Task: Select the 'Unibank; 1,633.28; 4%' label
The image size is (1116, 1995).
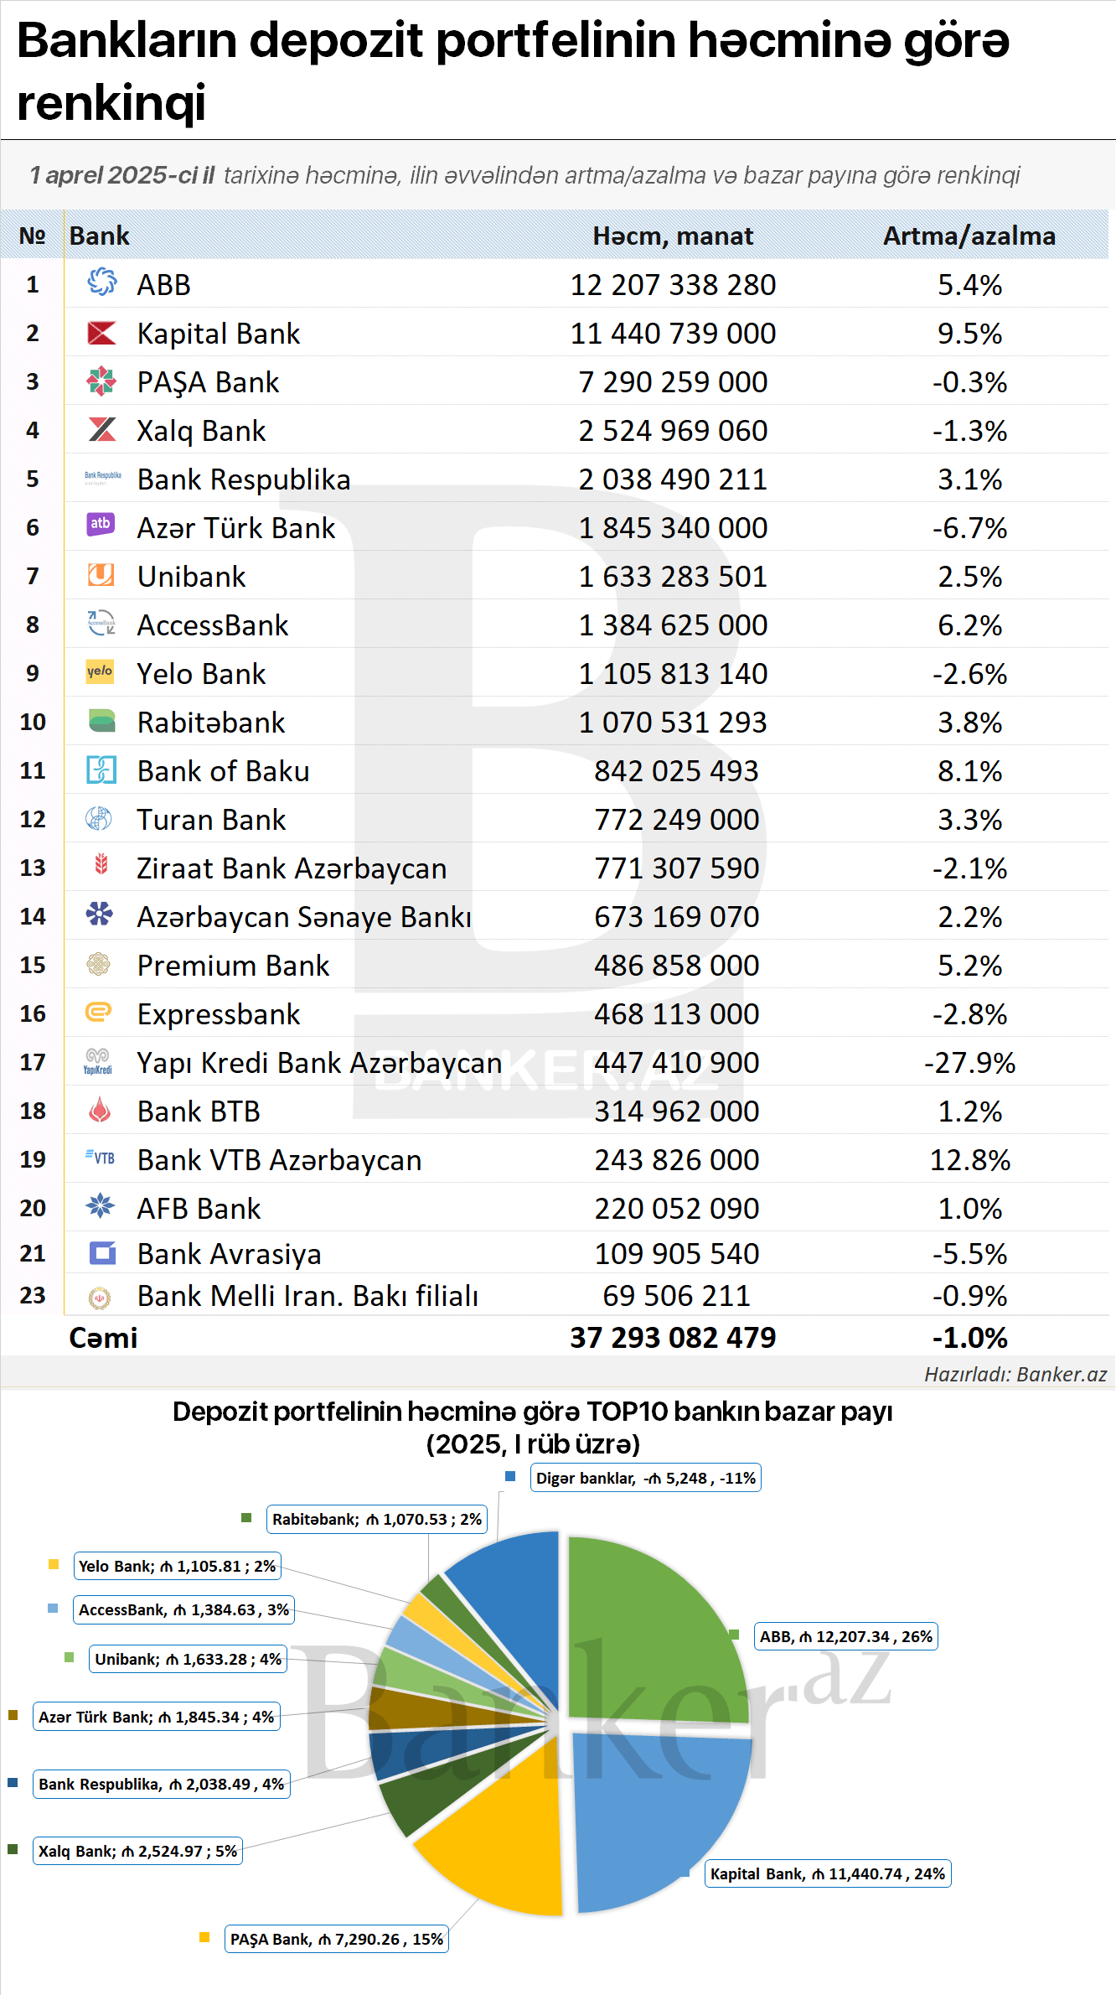Action: [188, 1659]
